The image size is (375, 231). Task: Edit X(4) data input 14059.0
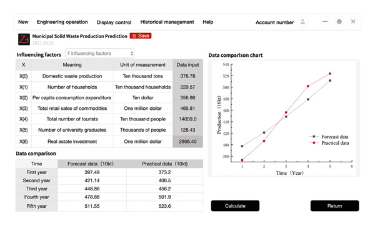pos(187,119)
